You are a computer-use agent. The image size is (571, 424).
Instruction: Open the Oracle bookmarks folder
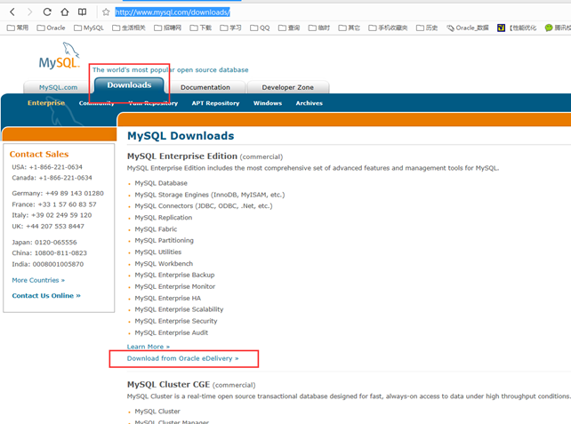point(51,28)
